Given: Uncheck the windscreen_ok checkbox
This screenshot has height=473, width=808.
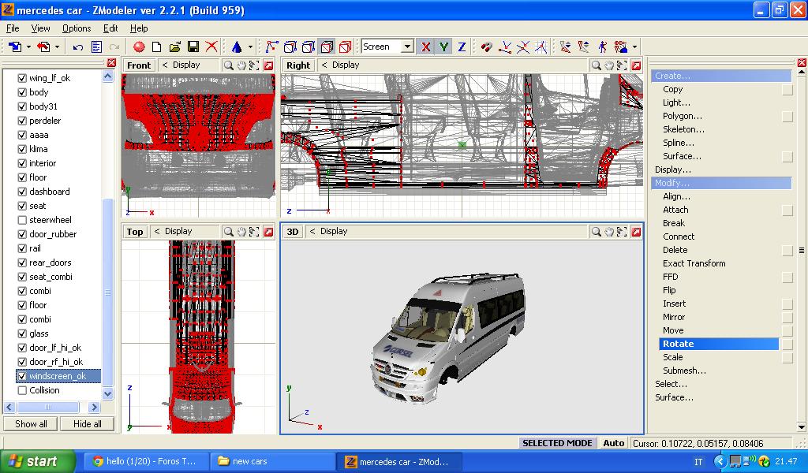Looking at the screenshot, I should click(22, 376).
